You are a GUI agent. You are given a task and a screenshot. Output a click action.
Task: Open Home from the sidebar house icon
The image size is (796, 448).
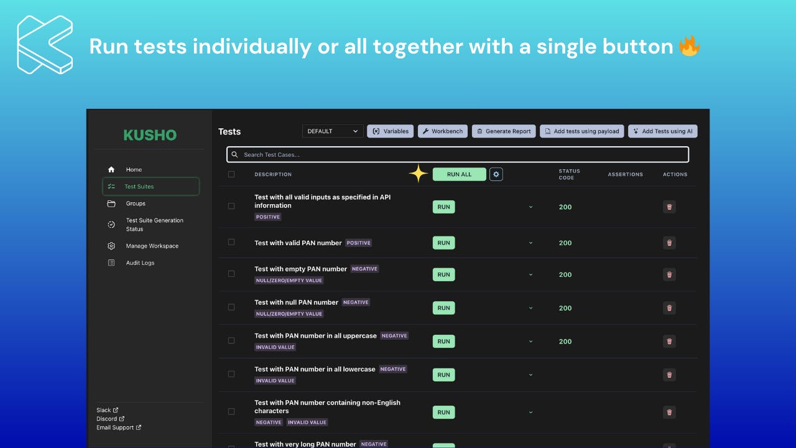[111, 169]
